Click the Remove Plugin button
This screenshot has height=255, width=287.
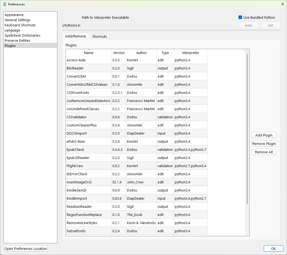point(264,144)
